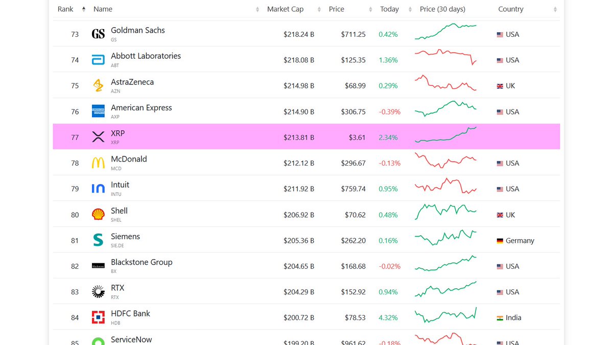Viewport: 613px width, 345px height.
Task: Click Siemens market cap $205.36 B
Action: pos(299,241)
